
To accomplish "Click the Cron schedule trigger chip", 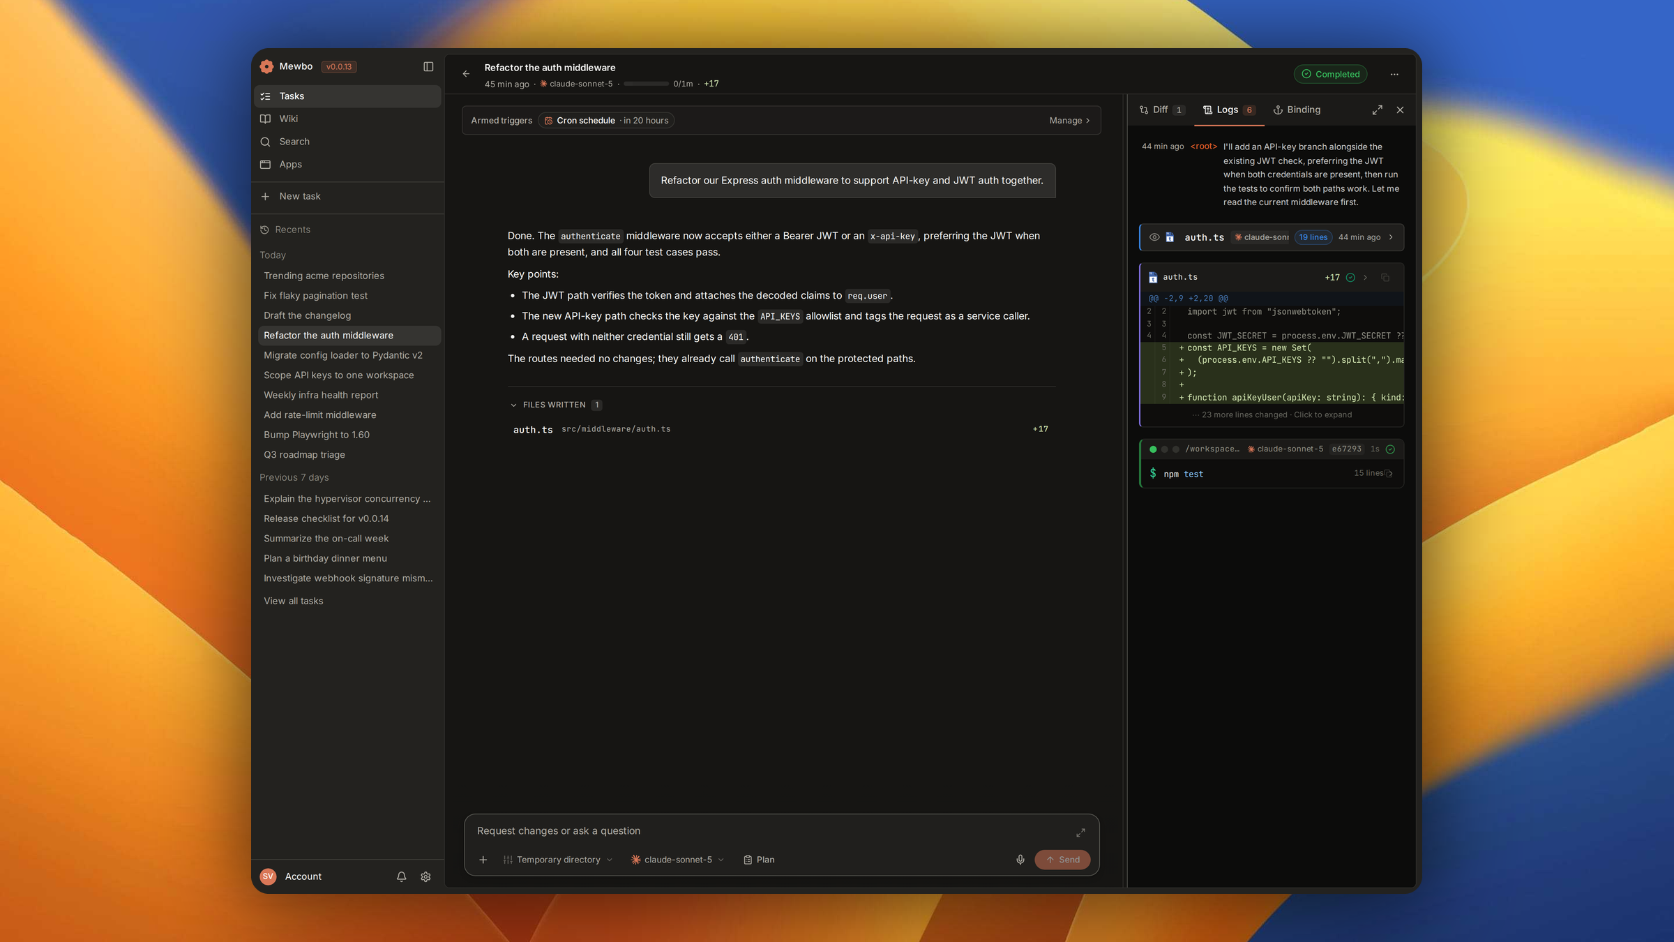I will [x=605, y=121].
